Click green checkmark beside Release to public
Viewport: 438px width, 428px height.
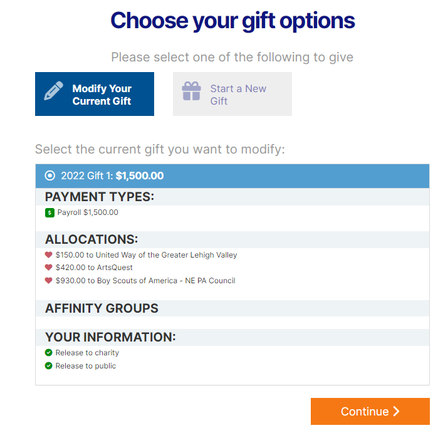[x=49, y=366]
